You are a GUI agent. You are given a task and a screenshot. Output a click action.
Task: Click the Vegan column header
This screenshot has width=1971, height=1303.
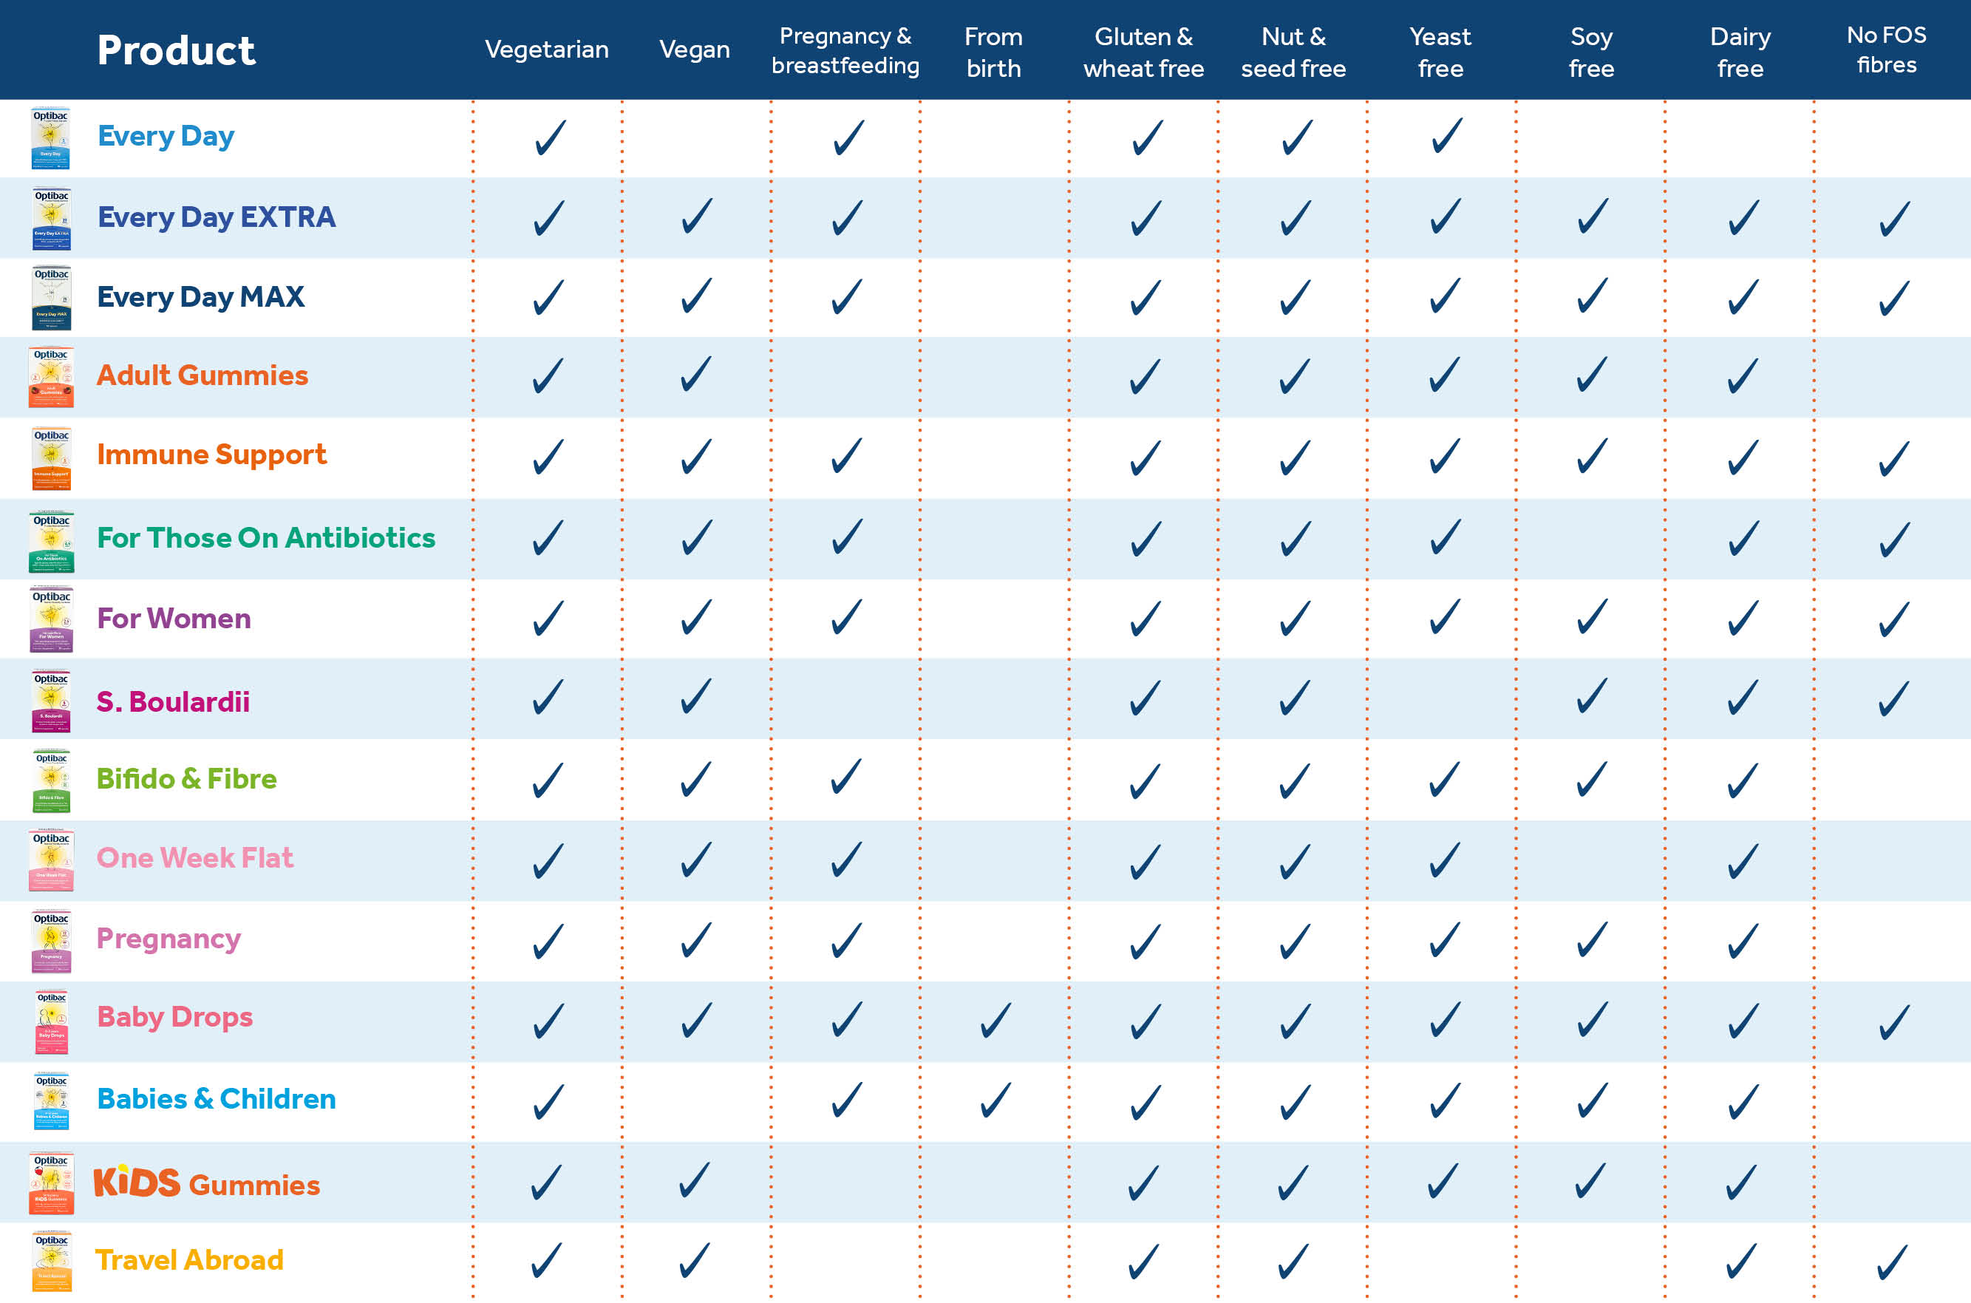pyautogui.click(x=695, y=50)
